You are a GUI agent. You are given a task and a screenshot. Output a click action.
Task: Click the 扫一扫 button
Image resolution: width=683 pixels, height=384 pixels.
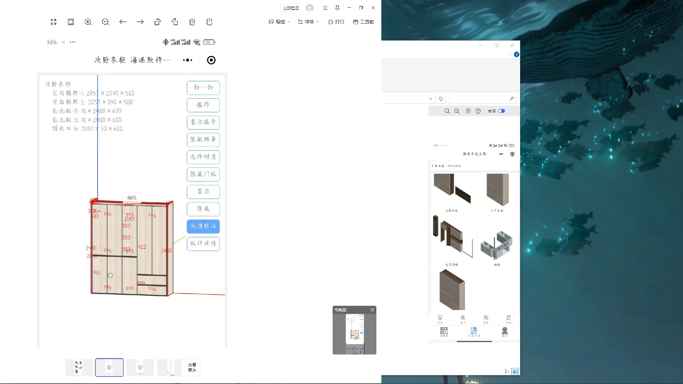pos(203,87)
